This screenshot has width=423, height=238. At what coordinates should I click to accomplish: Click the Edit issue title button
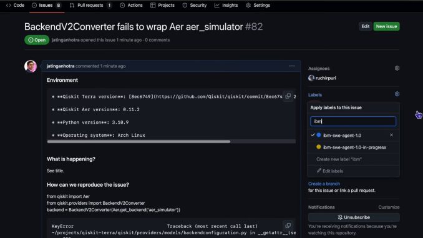pos(365,26)
